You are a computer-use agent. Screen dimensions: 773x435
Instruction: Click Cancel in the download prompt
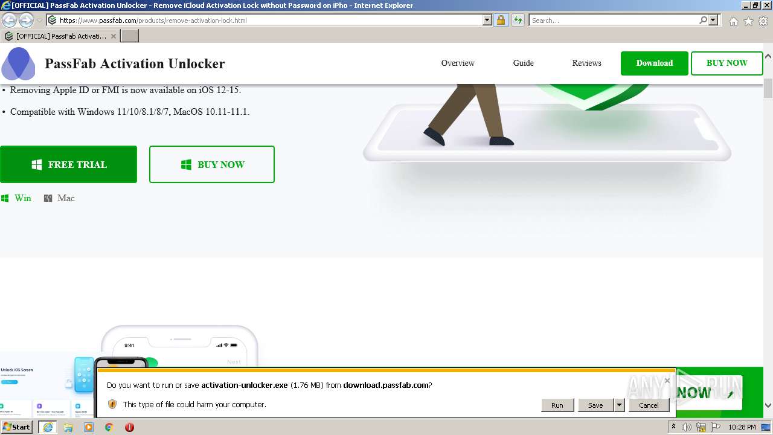[649, 405]
